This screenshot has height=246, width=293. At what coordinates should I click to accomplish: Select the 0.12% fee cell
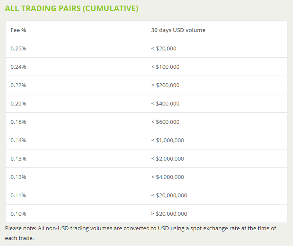click(x=18, y=177)
